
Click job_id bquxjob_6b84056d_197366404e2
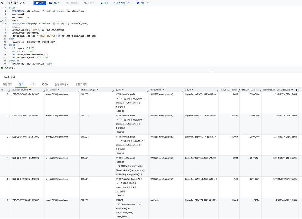201,179
